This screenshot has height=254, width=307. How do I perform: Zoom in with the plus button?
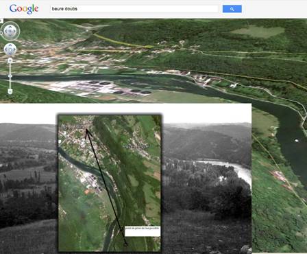pyautogui.click(x=10, y=60)
